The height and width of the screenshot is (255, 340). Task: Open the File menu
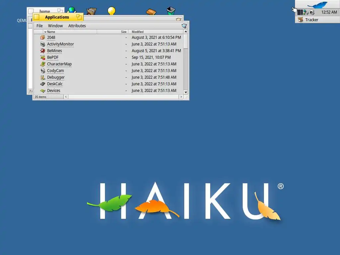tap(40, 26)
